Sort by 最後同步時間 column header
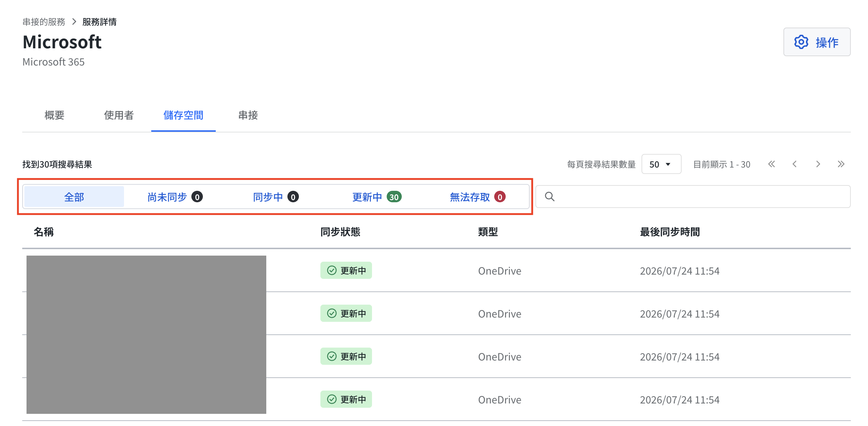 (x=670, y=232)
